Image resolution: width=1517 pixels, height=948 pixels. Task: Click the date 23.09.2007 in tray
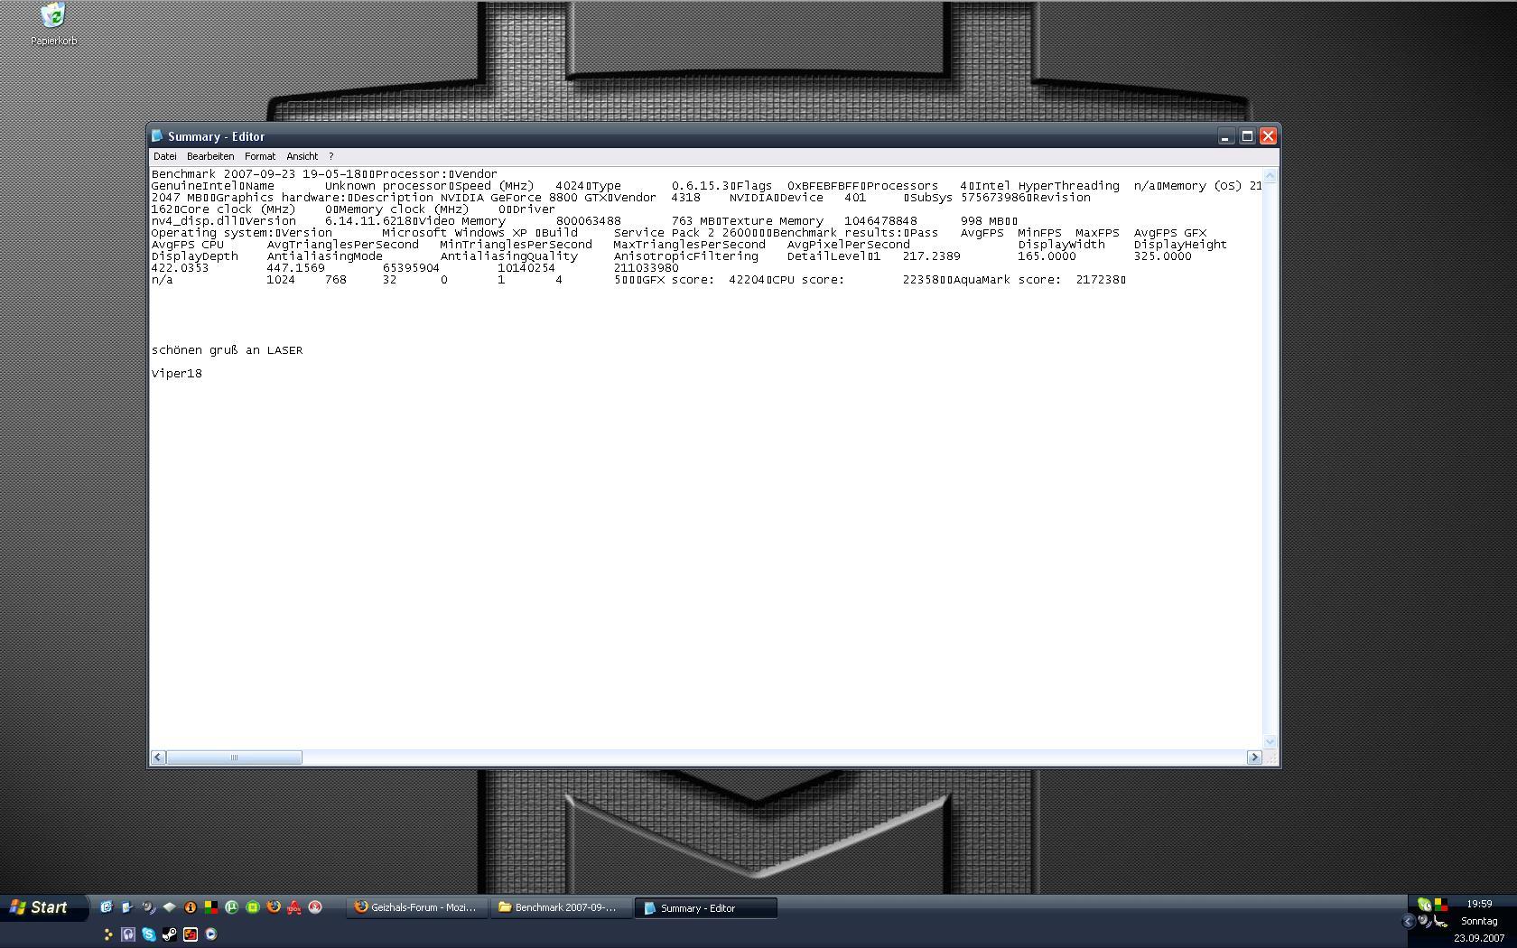pos(1479,938)
